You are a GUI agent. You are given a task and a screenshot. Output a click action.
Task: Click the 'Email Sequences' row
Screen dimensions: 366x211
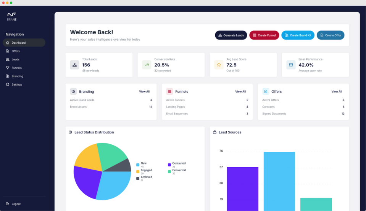207,114
